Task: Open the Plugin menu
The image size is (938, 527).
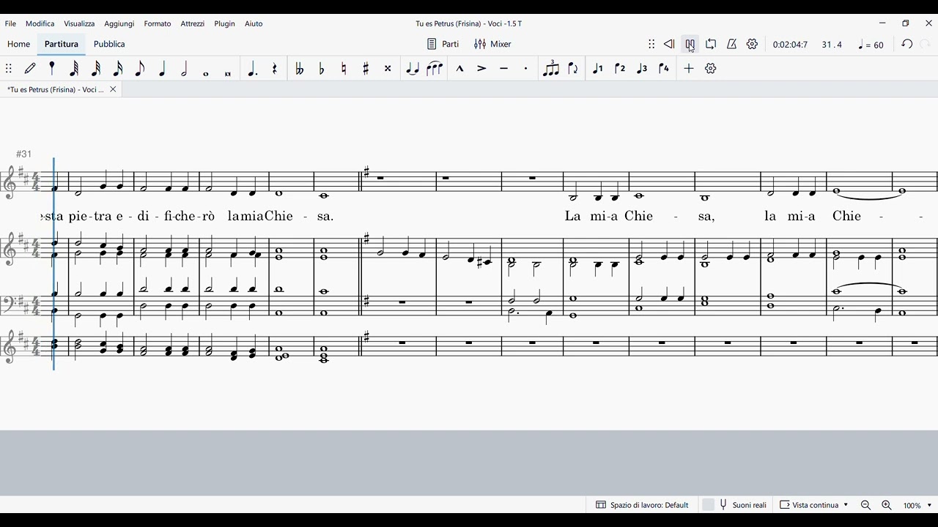Action: point(225,23)
